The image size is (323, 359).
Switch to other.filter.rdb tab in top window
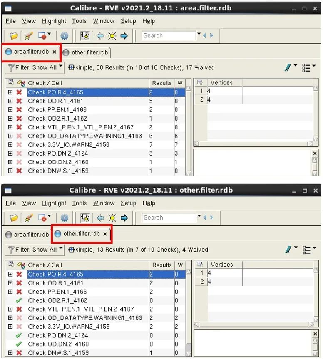point(87,53)
